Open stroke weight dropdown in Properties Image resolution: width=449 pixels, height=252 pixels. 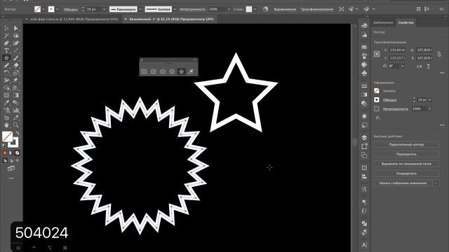[x=430, y=99]
